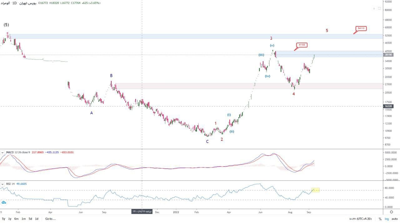Toggle auto scale mode
The width and height of the screenshot is (400, 223).
394,219
